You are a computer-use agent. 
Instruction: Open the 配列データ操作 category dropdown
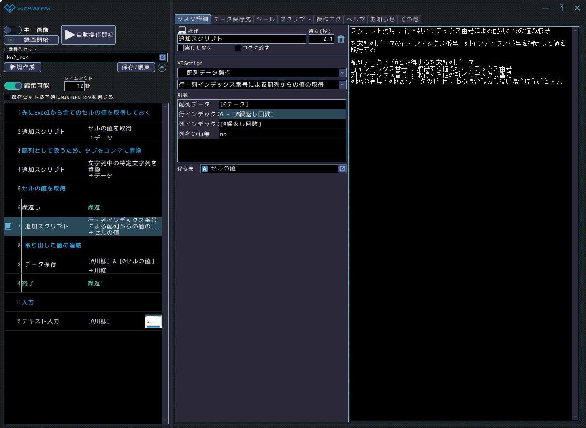click(x=342, y=73)
